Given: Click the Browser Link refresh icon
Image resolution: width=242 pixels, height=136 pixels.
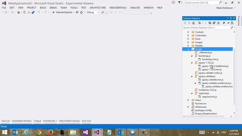Looking at the screenshot, I should [81, 12].
